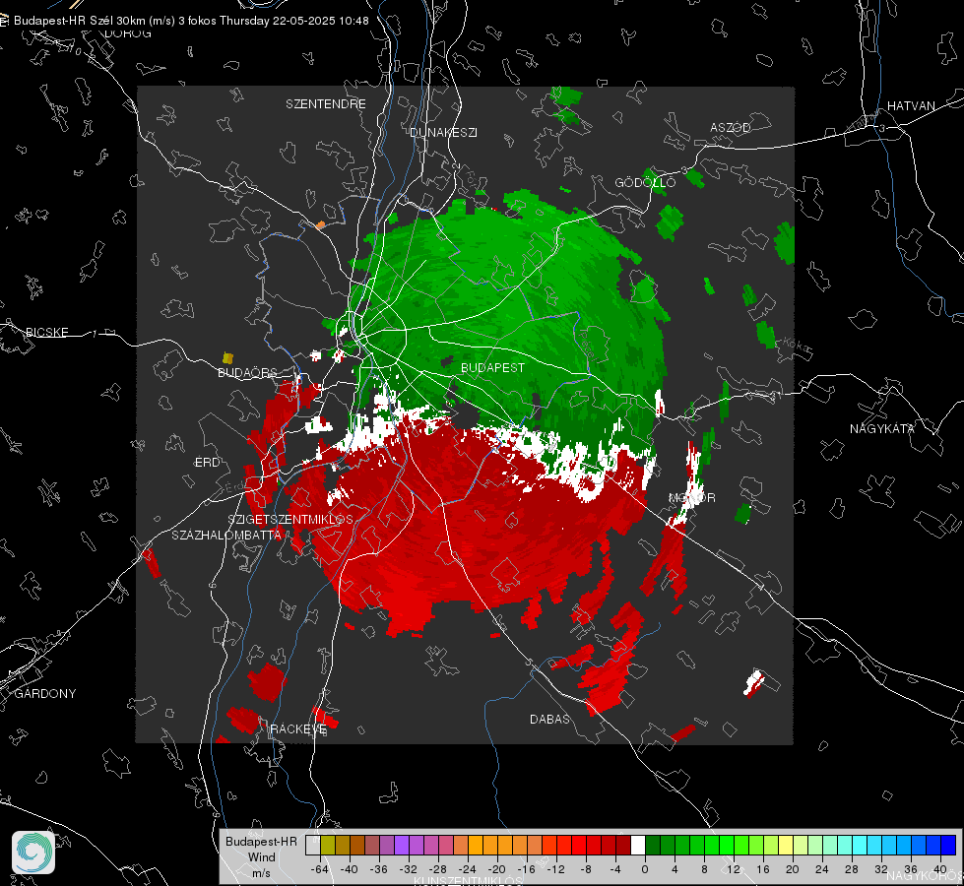Select the deep blue rightmost legend swatch
The width and height of the screenshot is (964, 886).
pyautogui.click(x=948, y=845)
